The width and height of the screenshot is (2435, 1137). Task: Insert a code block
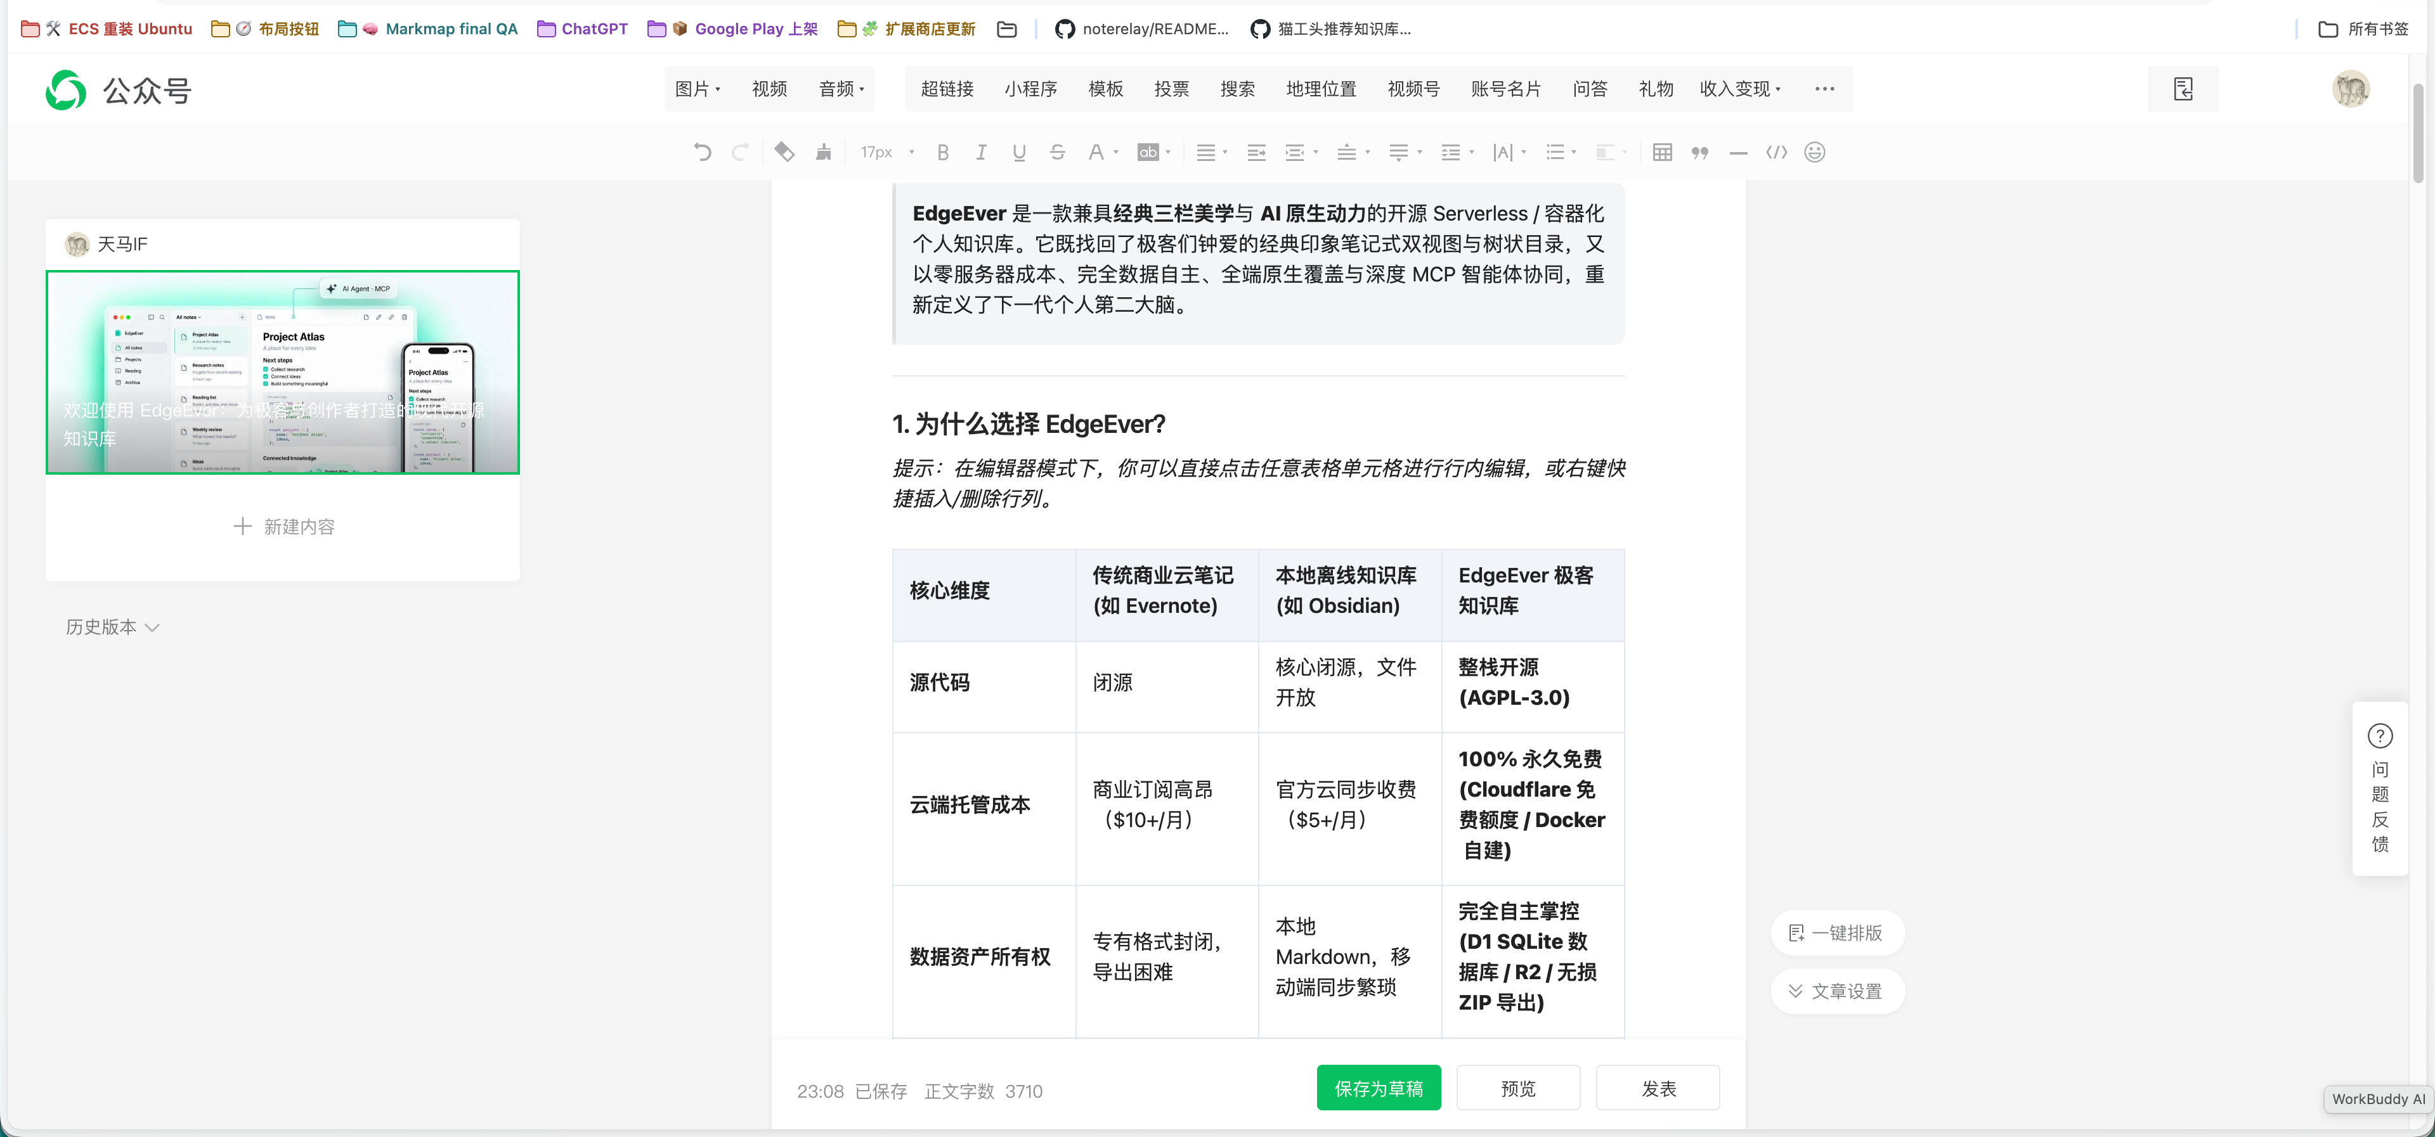click(x=1777, y=152)
